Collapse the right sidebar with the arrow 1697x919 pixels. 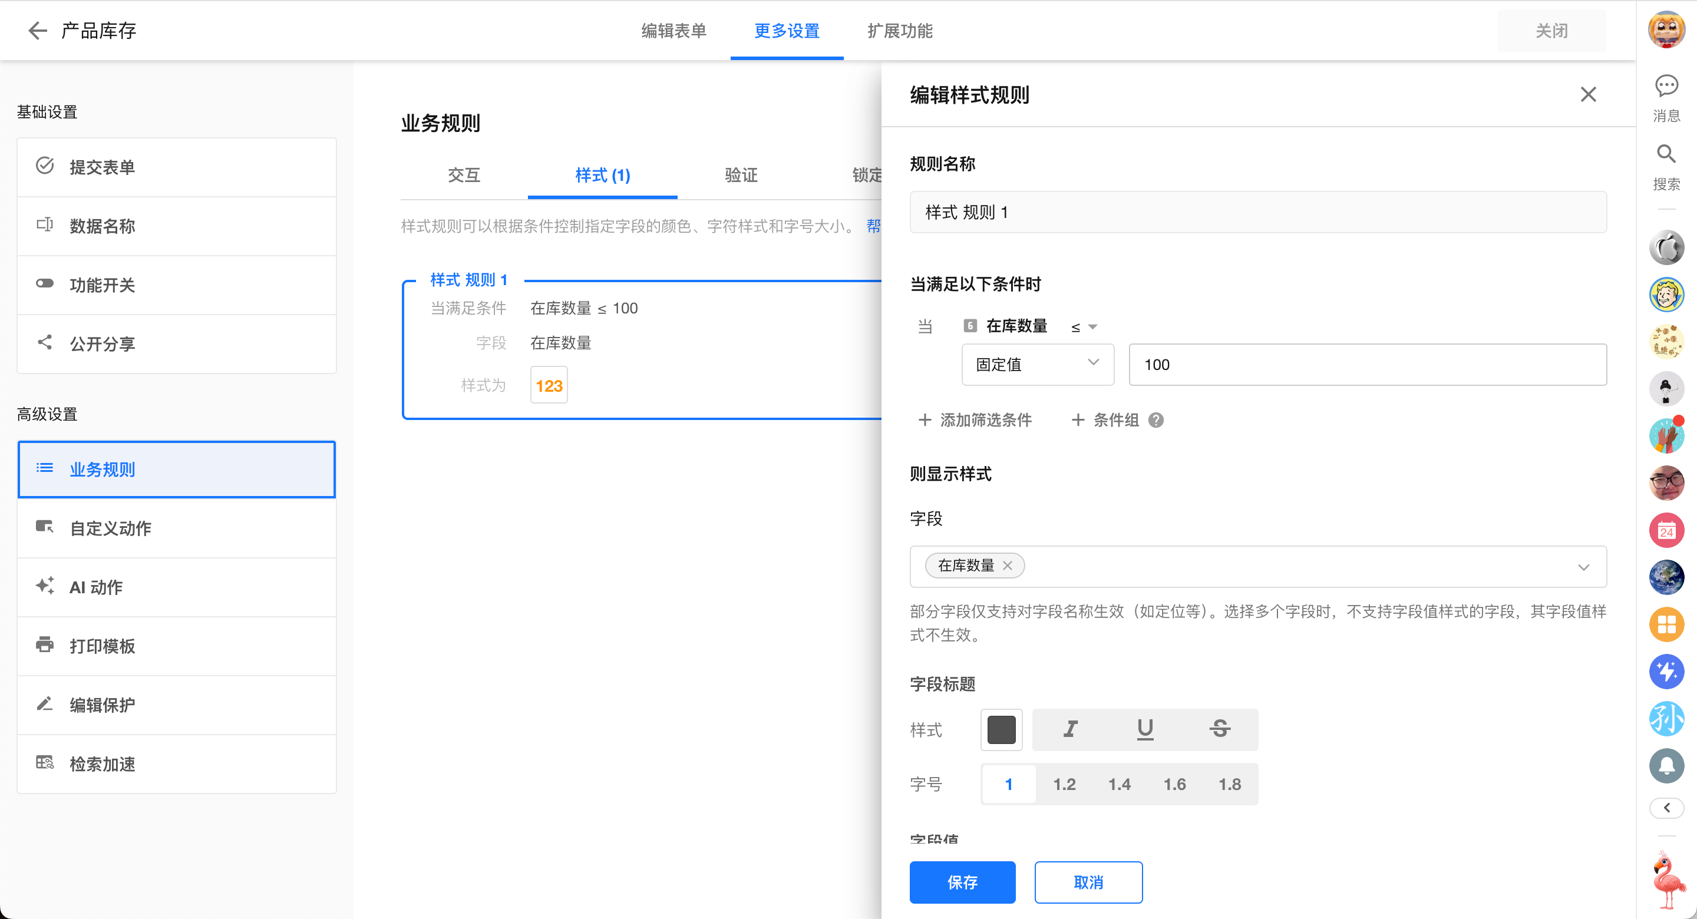point(1666,808)
